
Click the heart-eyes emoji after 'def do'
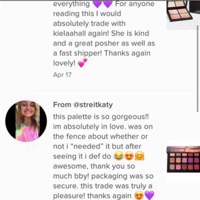pyautogui.click(x=129, y=156)
